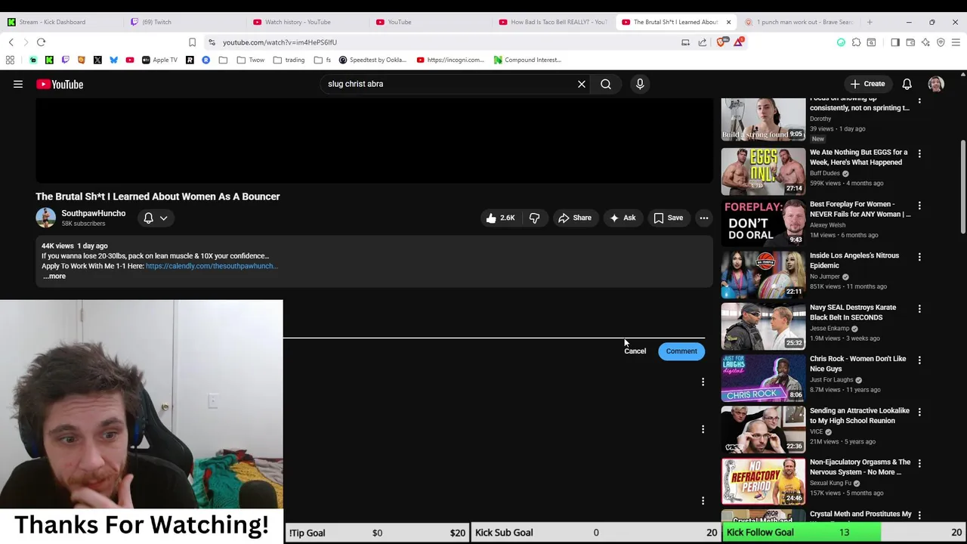Click the Kick Follow Goal progress bar
Viewport: 967px width, 544px height.
[843, 533]
